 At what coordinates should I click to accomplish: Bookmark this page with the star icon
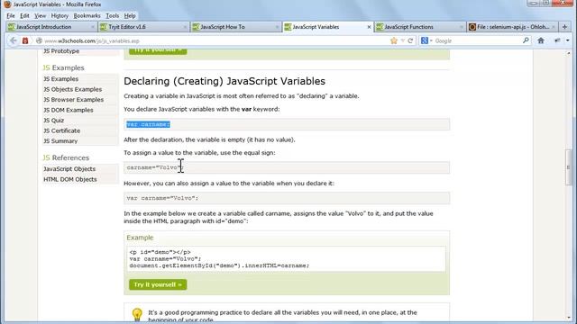pyautogui.click(x=394, y=40)
